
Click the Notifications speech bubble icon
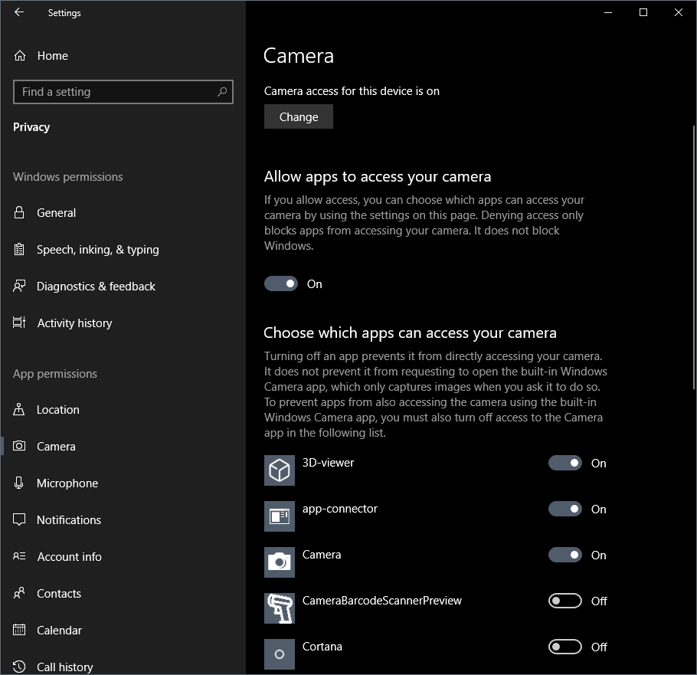(19, 519)
